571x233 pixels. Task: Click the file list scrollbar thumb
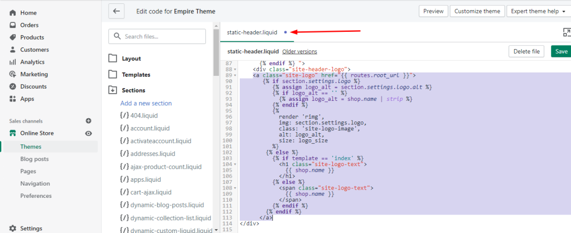[216, 53]
